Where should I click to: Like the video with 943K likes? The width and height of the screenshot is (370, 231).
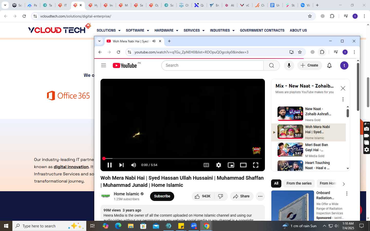(x=203, y=196)
